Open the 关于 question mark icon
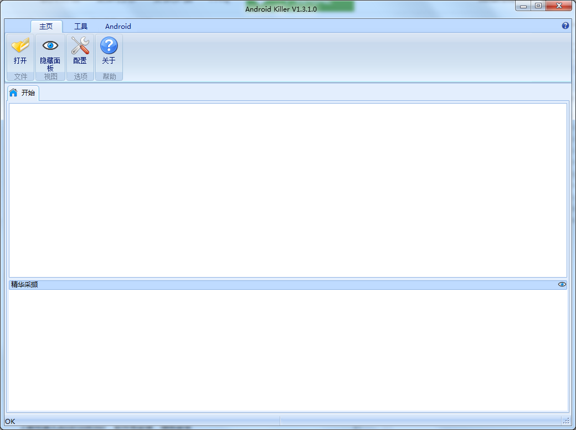This screenshot has width=576, height=430. 109,52
